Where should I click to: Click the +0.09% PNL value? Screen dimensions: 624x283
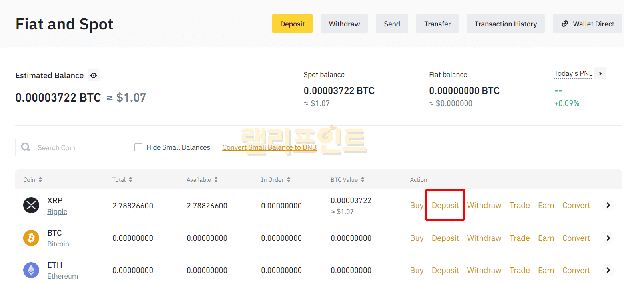[566, 104]
